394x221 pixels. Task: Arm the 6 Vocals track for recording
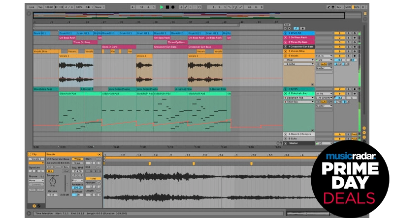tap(355, 56)
